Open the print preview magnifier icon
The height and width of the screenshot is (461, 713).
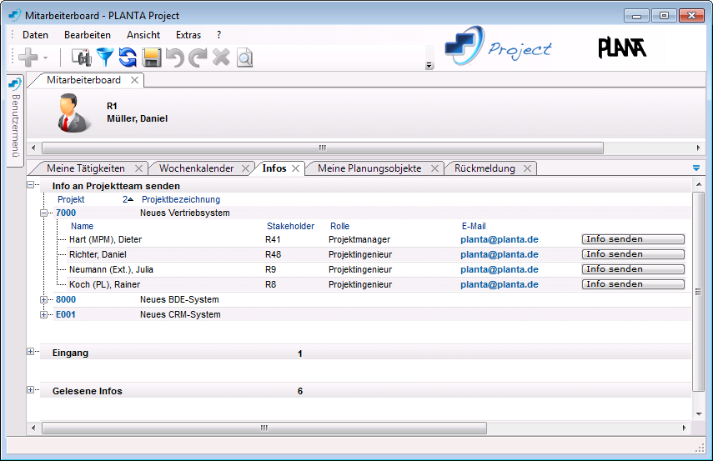[244, 58]
